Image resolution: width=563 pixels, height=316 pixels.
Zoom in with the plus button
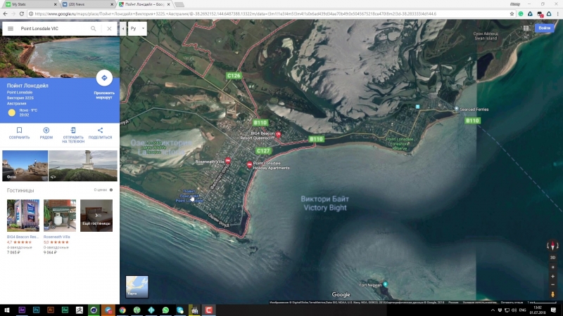click(552, 276)
